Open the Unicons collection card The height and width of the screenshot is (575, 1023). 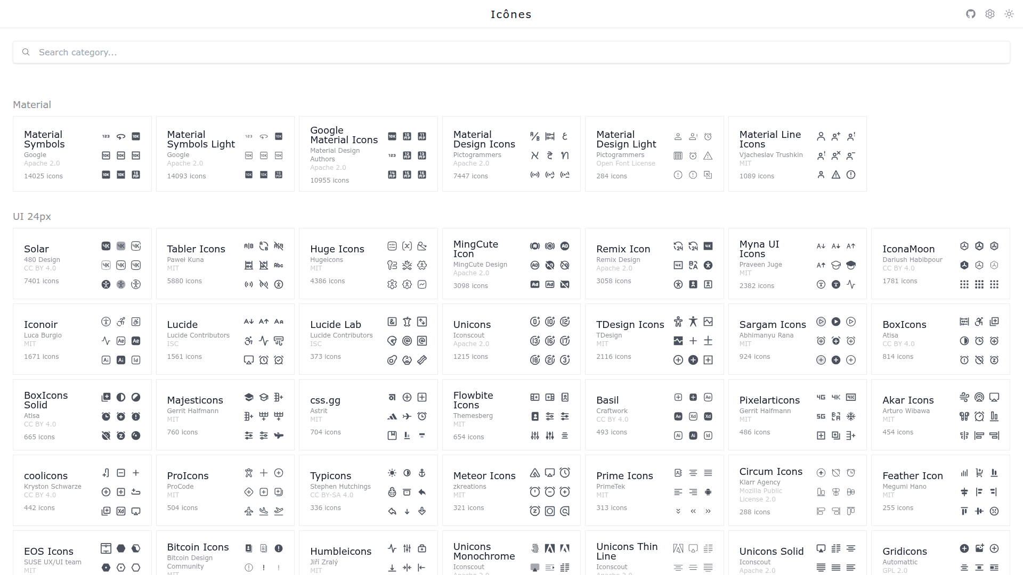[x=511, y=339]
